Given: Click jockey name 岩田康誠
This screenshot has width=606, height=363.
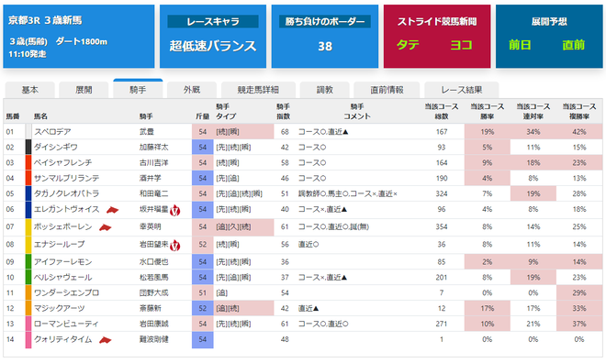Looking at the screenshot, I should pos(154,324).
